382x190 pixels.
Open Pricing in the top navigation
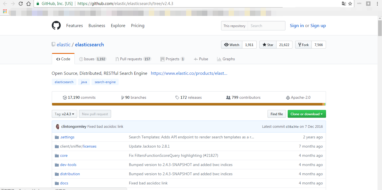coord(138,26)
